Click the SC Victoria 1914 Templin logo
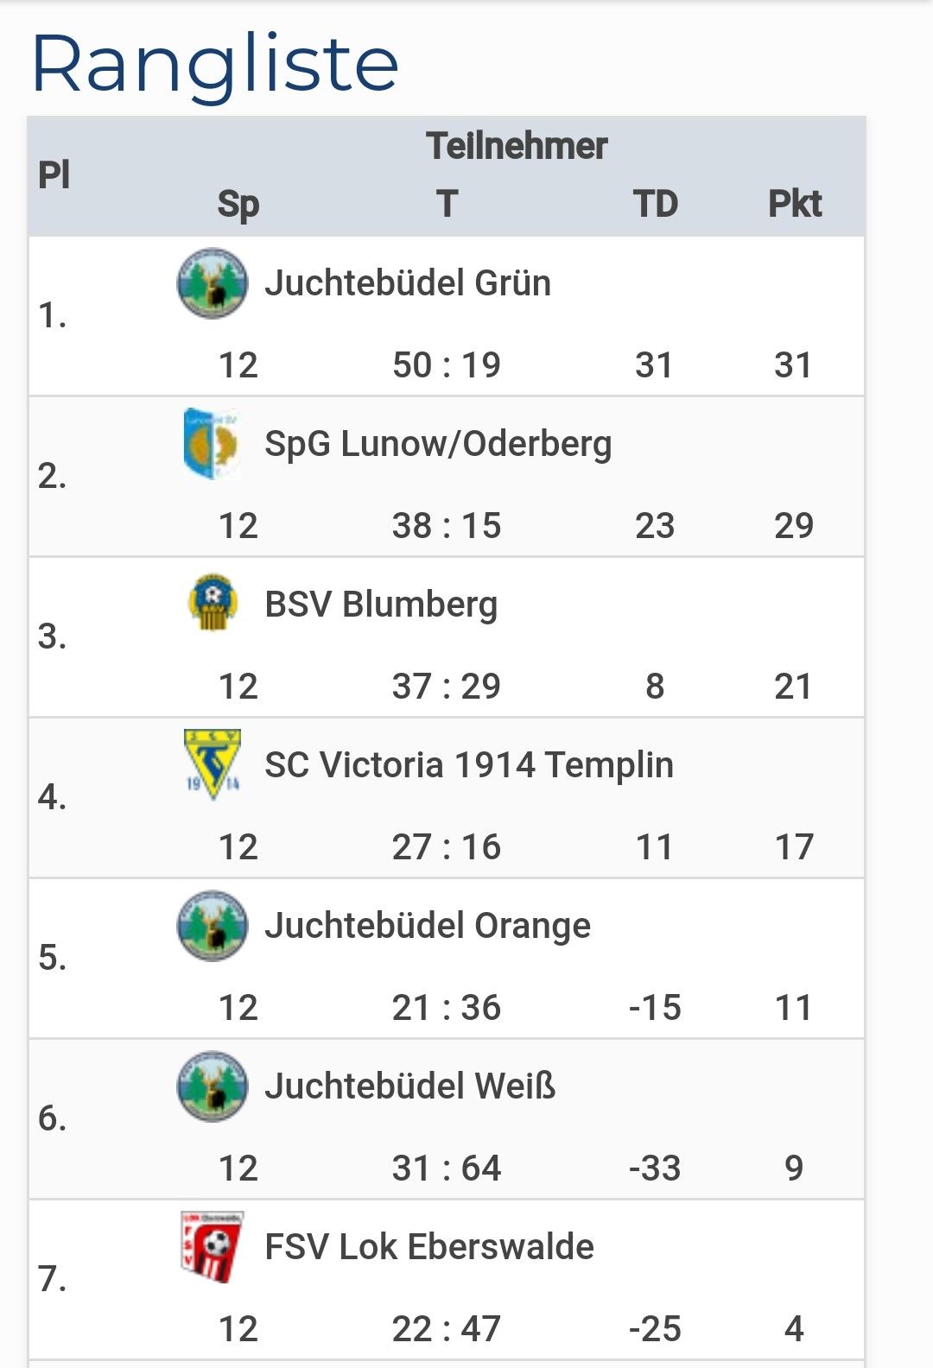The width and height of the screenshot is (933, 1368). pos(212,764)
